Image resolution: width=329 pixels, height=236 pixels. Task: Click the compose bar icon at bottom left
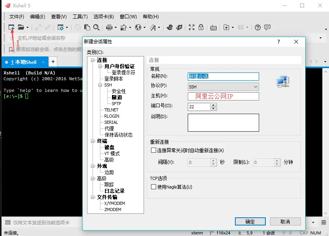[7, 222]
